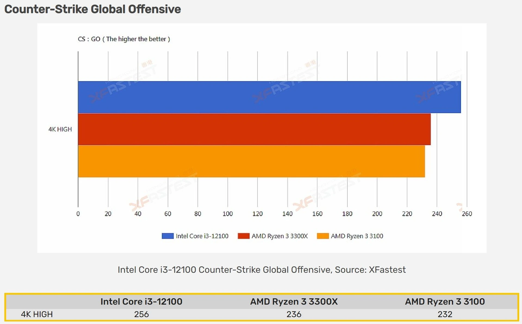Click the x-axis tick label 200
Viewport: 522px width, 324px height.
377,214
